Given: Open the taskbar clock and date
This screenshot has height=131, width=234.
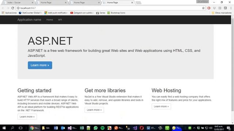Looking at the screenshot, I should (x=219, y=128).
